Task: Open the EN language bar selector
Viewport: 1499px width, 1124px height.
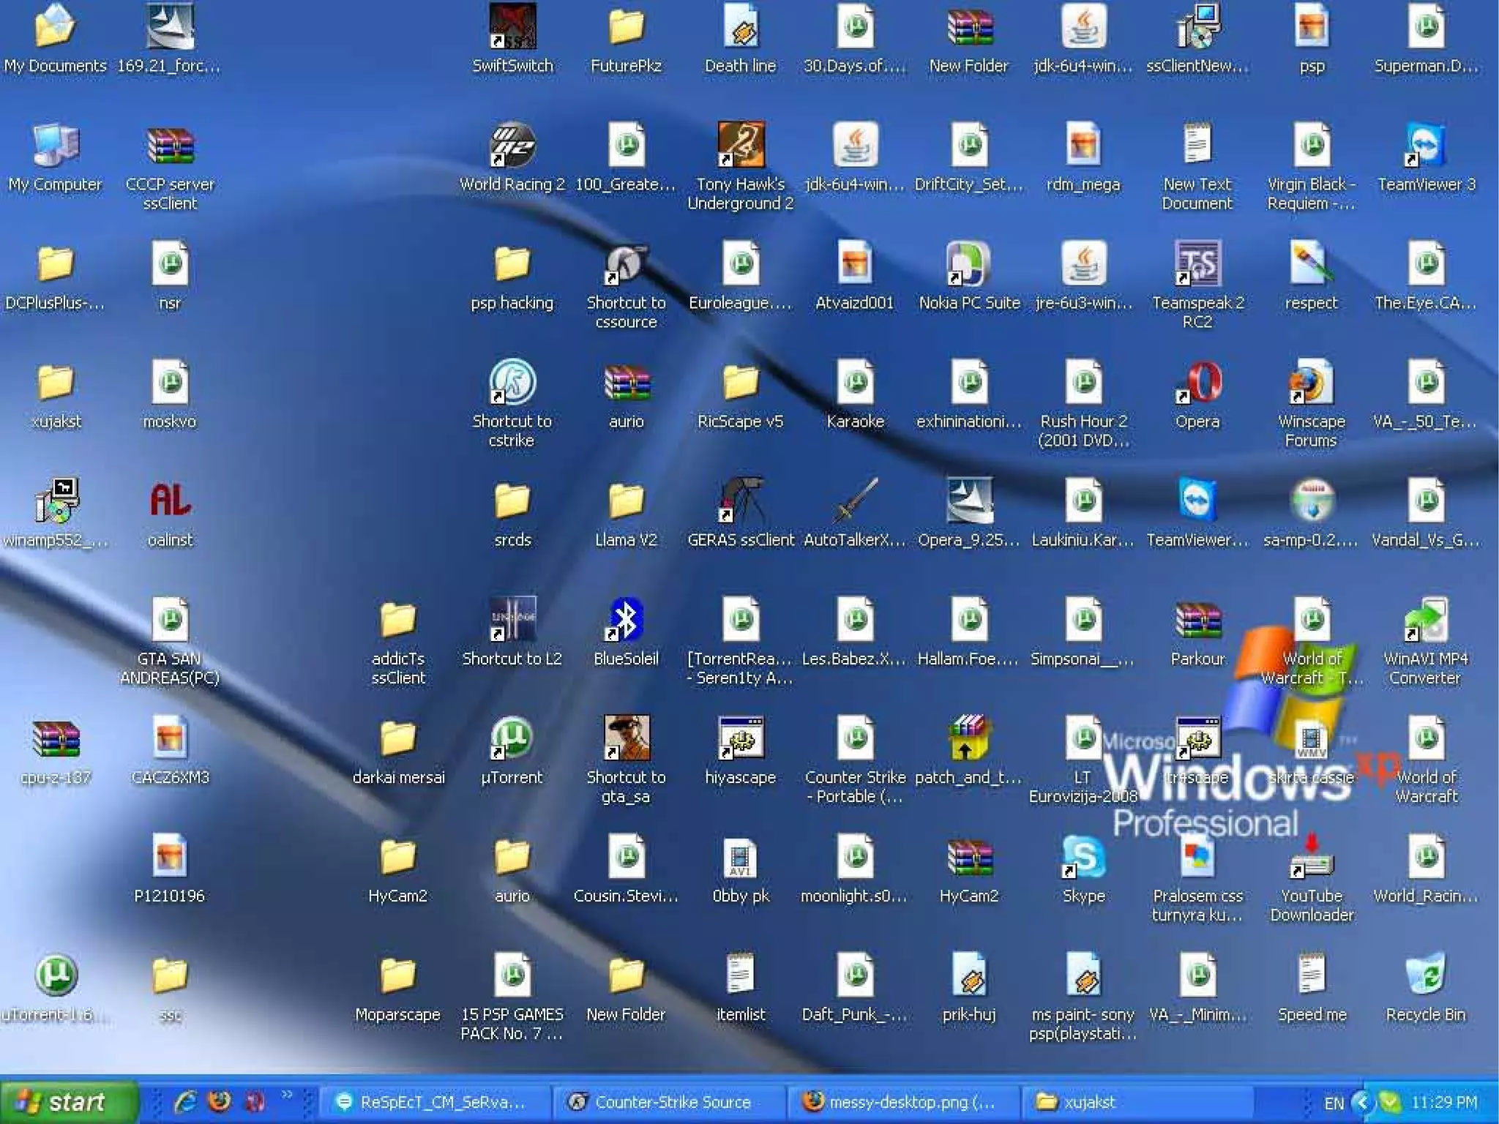Action: 1334,1103
